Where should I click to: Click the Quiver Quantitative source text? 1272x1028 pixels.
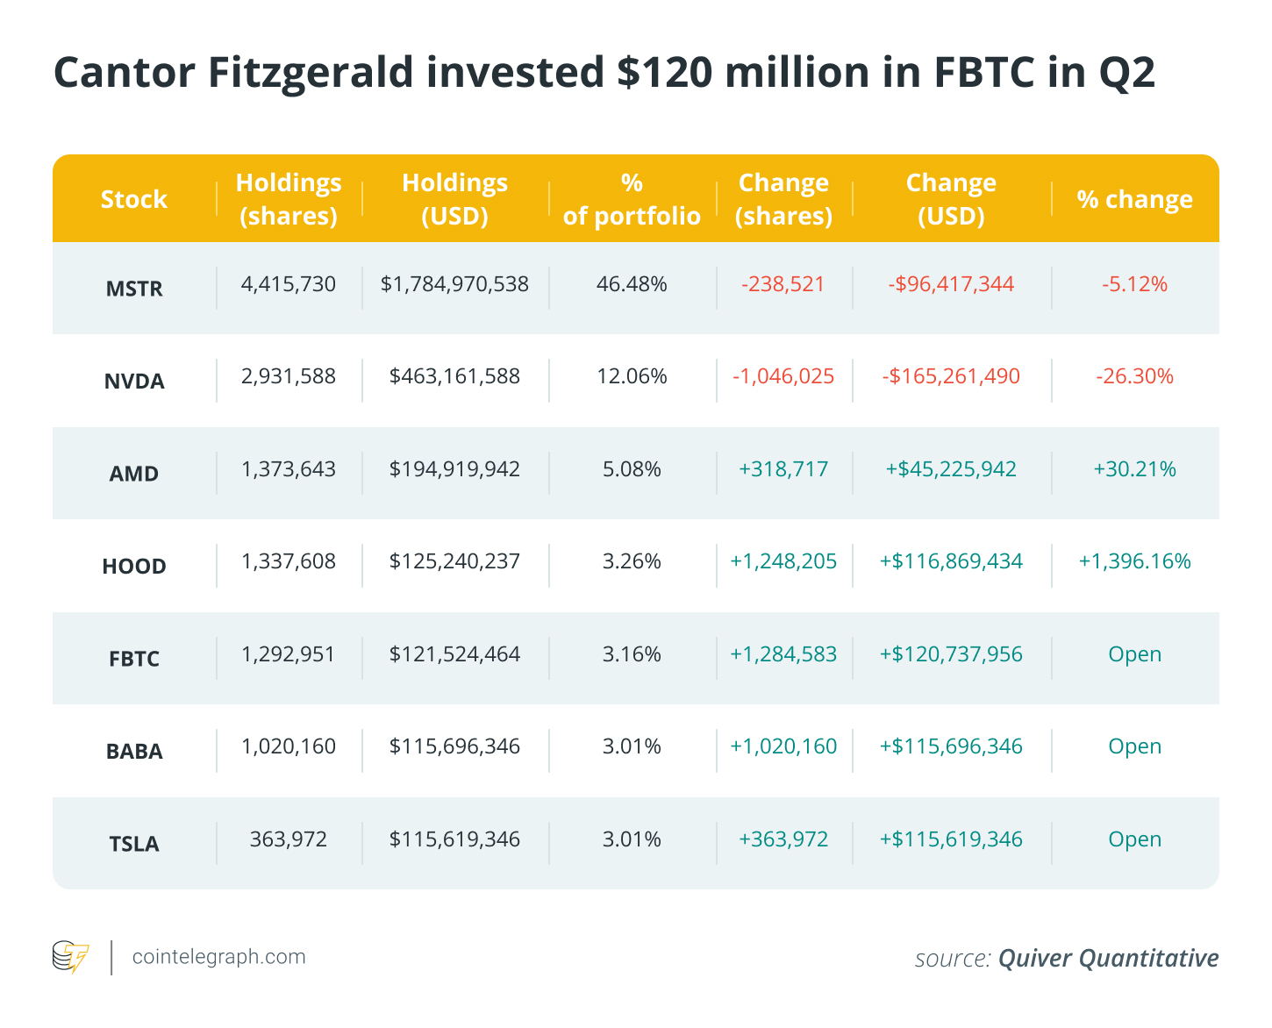[x=1108, y=958]
